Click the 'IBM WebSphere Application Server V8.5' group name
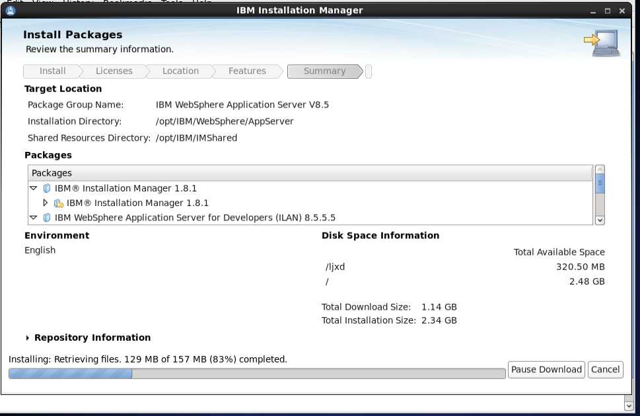Viewport: 640px width, 416px height. tap(242, 105)
